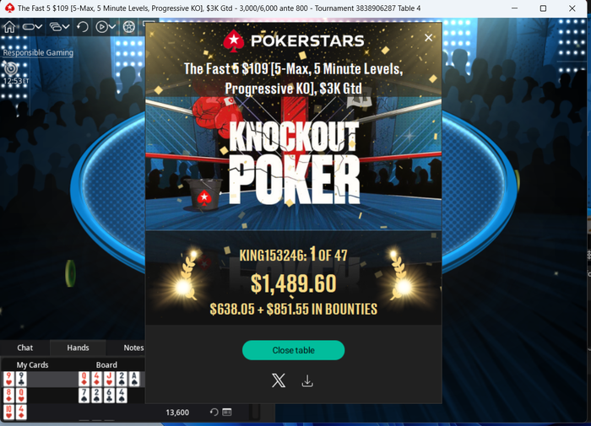This screenshot has height=426, width=591.
Task: Click the target challenge icon under Responsible Gaming
Action: pos(10,68)
